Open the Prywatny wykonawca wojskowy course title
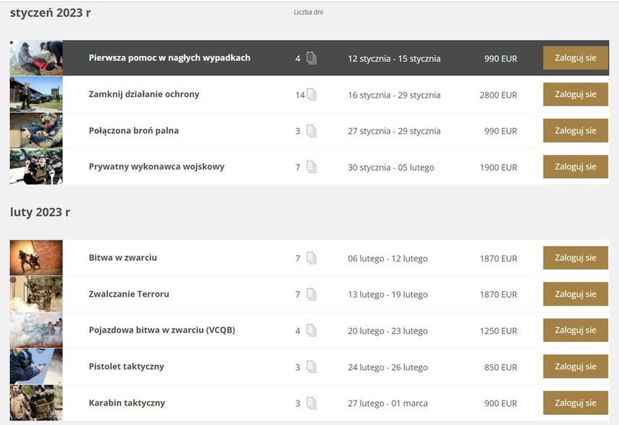 [x=156, y=167]
